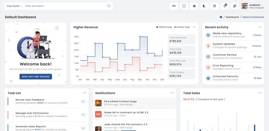Check the Review User Feedback task
The image size is (269, 131).
pos(12,101)
